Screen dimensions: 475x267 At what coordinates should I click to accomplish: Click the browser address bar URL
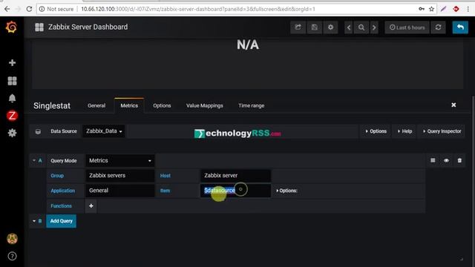(x=198, y=9)
